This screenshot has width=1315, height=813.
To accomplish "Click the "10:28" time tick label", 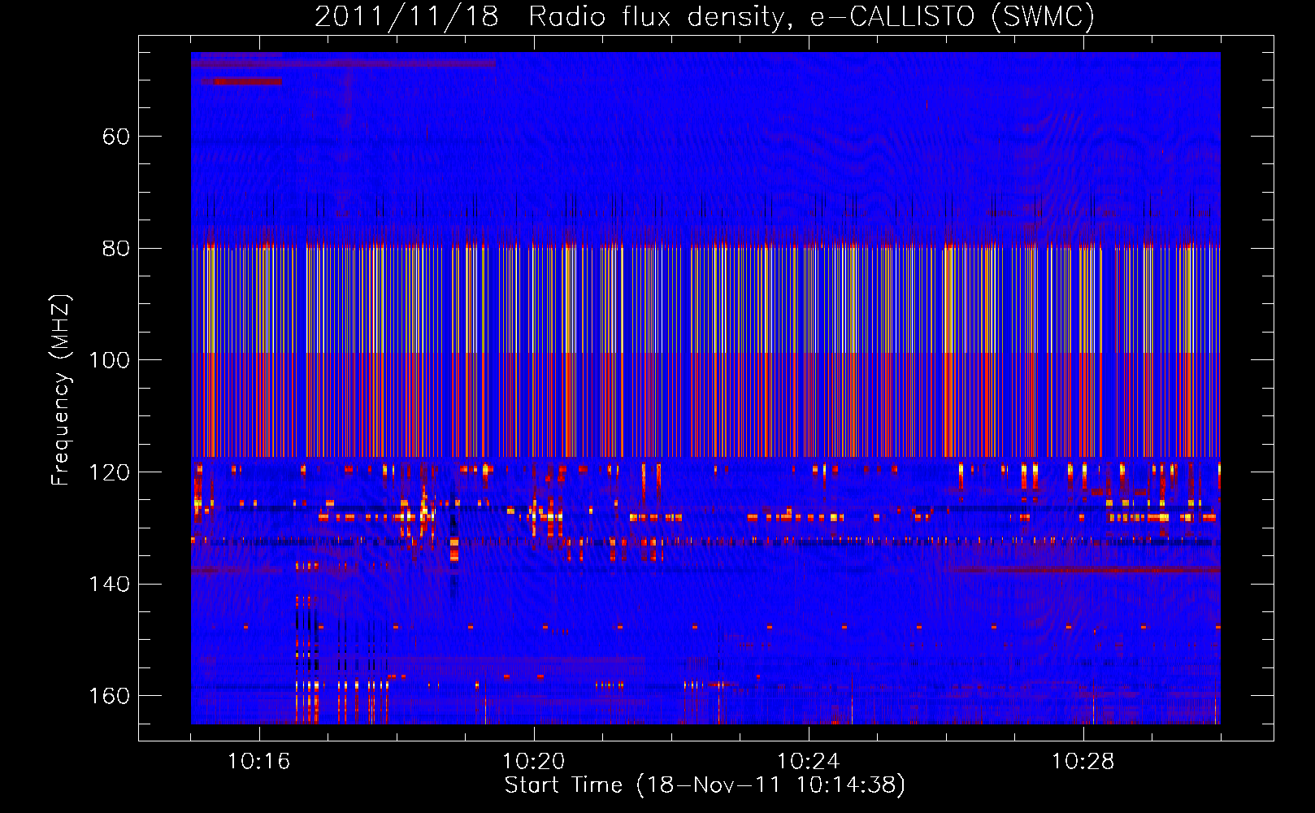I will (1083, 762).
